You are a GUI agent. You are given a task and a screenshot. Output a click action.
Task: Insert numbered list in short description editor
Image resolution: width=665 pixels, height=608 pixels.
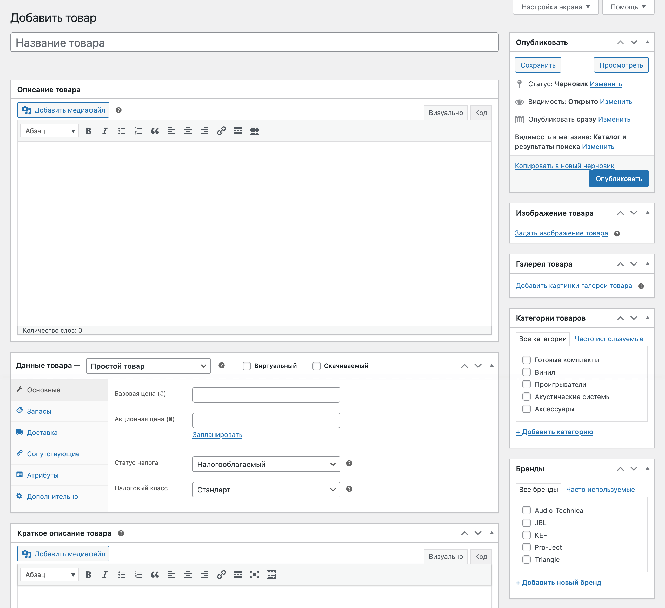[x=138, y=575]
